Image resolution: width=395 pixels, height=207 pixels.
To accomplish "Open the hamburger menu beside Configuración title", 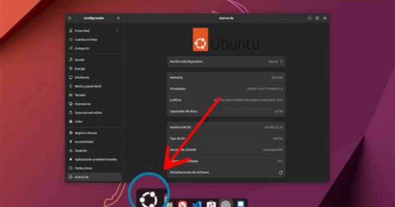I will (x=118, y=18).
